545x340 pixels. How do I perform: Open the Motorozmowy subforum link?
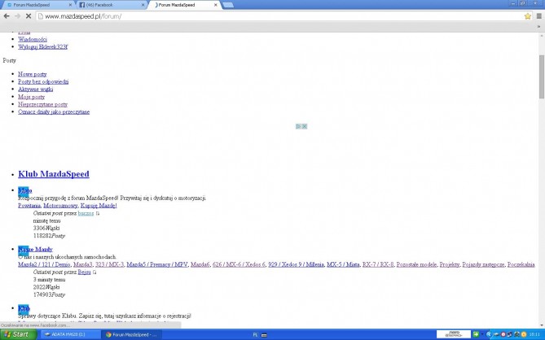60,206
